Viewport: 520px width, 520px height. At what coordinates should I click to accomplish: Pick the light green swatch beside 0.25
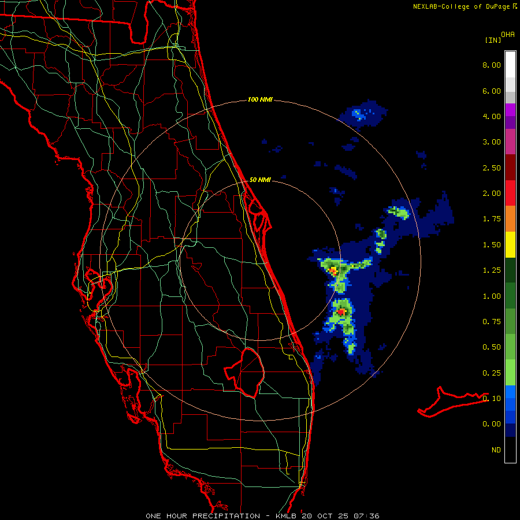click(510, 373)
